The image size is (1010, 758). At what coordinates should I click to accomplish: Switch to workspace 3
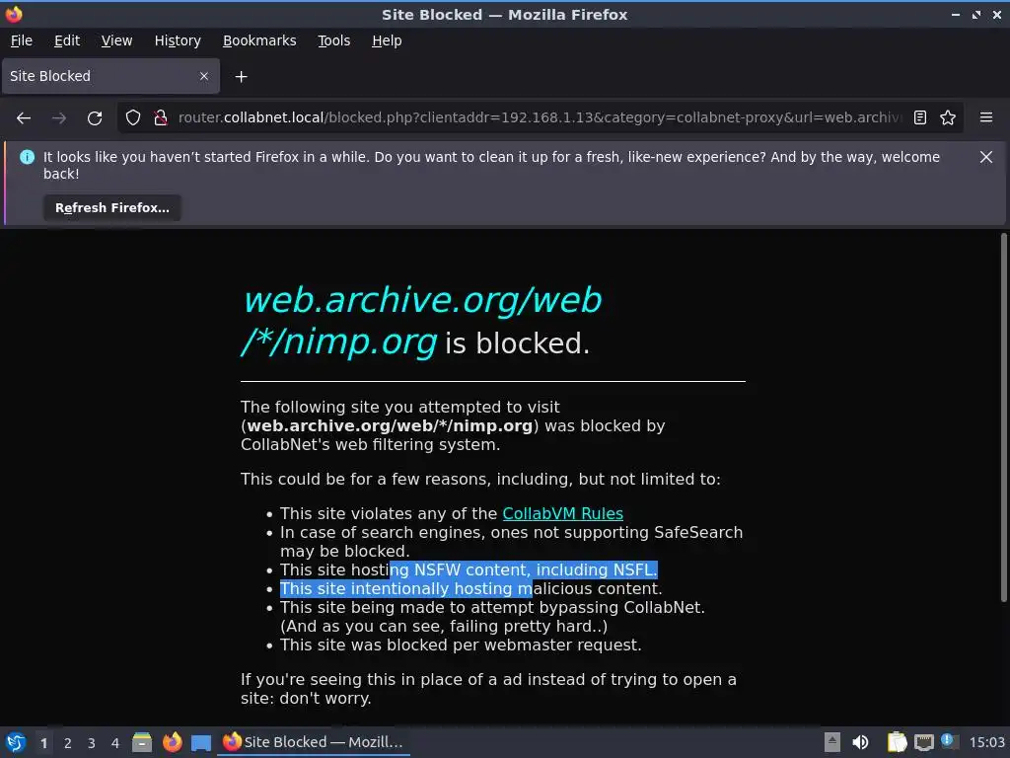pos(92,743)
